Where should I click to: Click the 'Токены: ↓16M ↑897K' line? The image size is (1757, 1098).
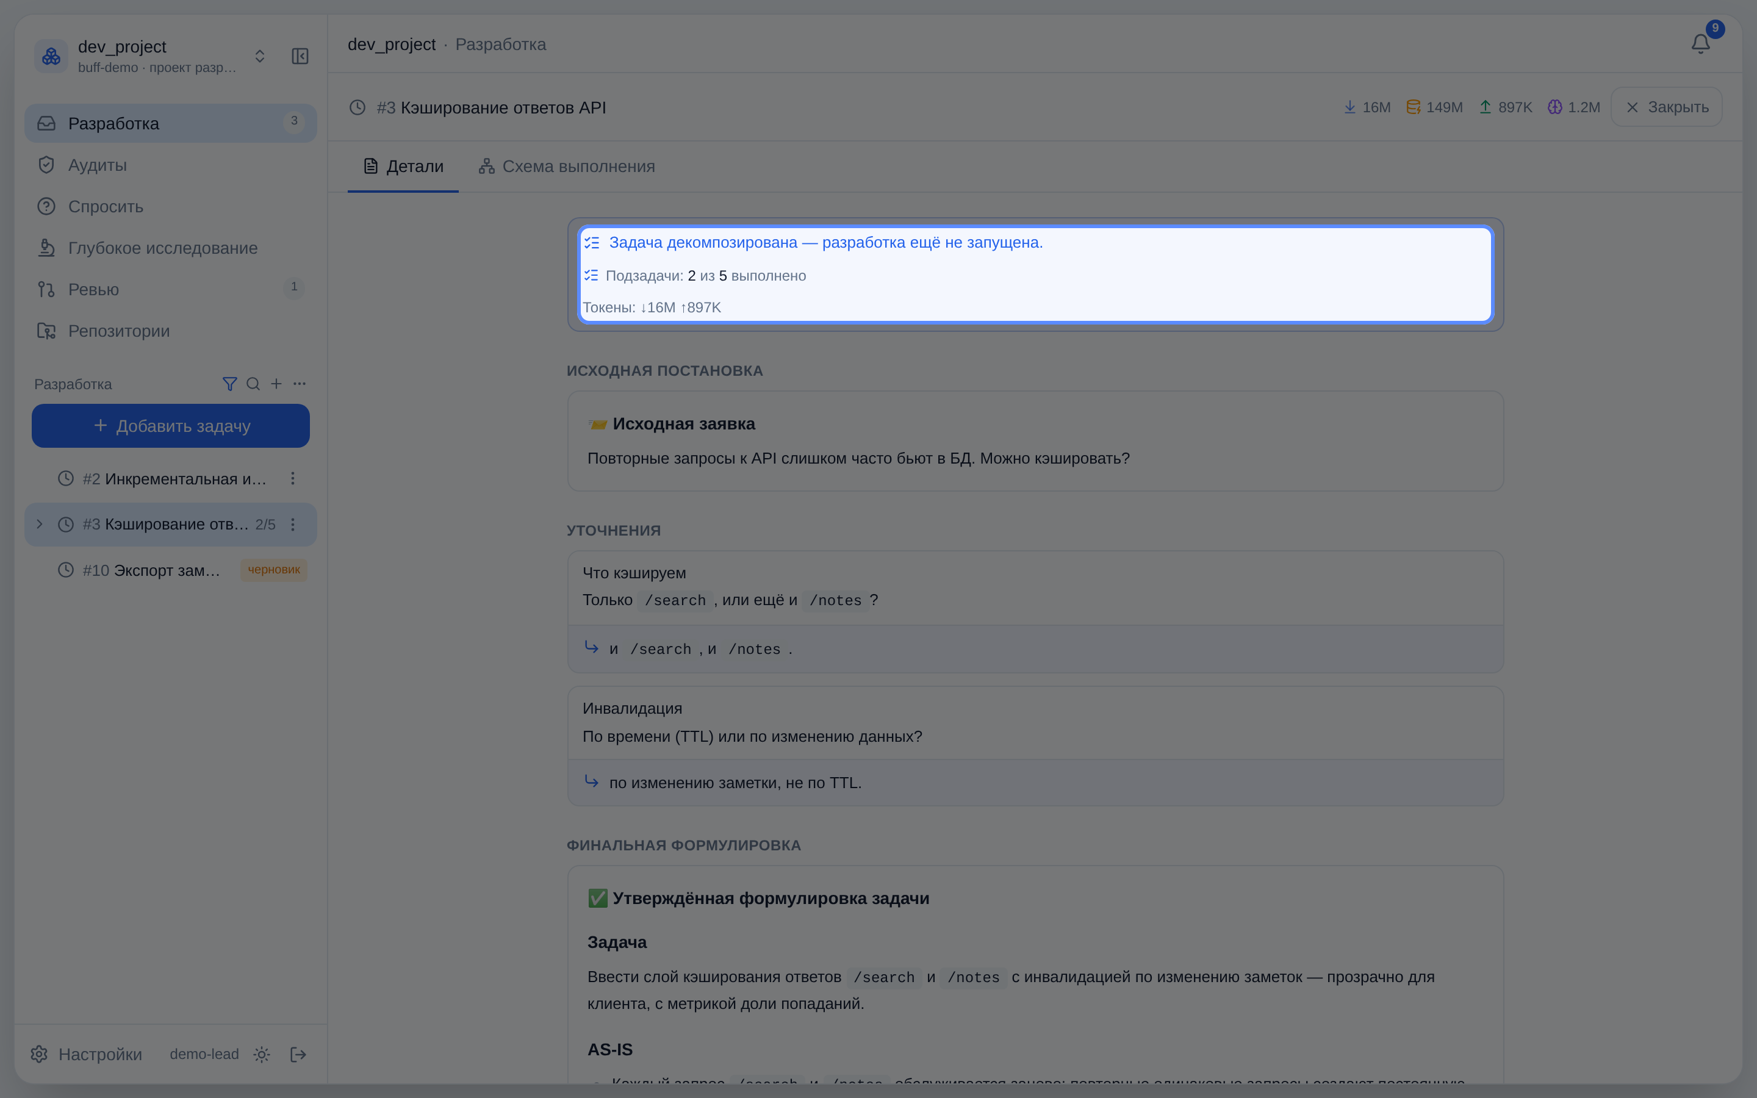pyautogui.click(x=652, y=307)
